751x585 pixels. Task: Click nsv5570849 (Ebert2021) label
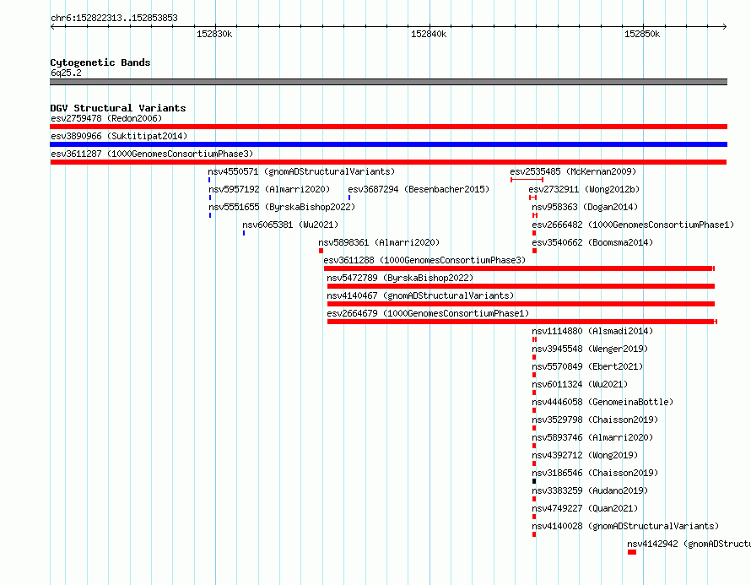click(587, 366)
